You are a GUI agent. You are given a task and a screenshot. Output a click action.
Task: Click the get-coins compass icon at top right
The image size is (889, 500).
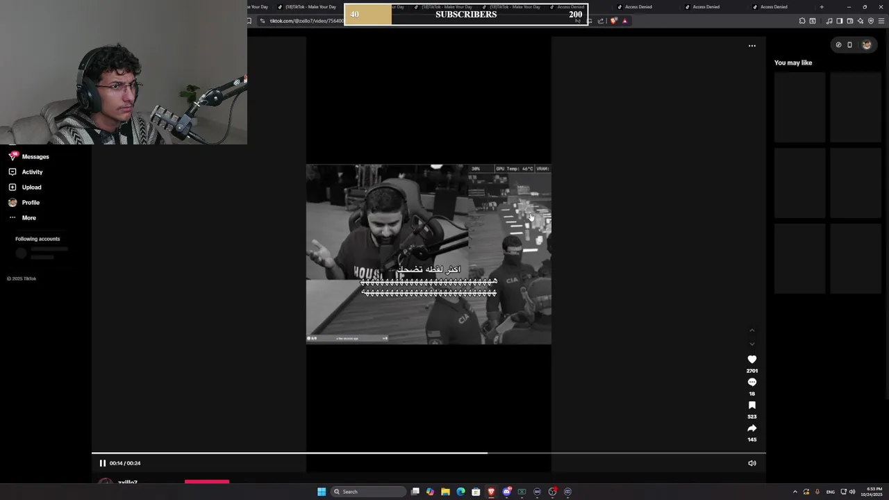pos(838,45)
